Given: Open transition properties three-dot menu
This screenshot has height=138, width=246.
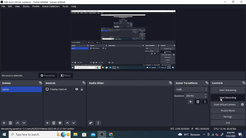Looking at the screenshot, I should point(205,102).
